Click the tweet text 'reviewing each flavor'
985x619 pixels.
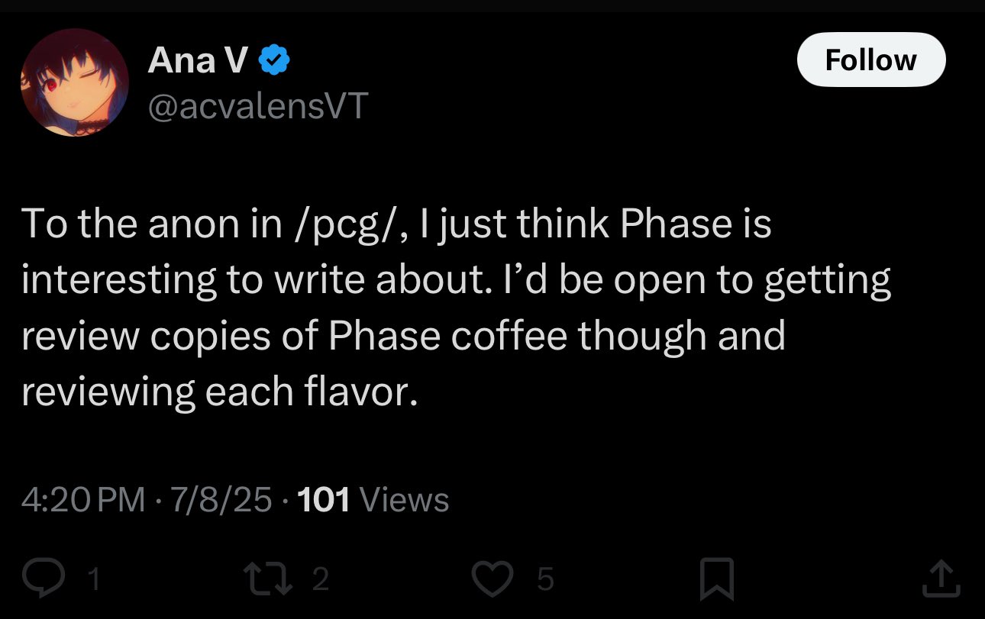click(x=220, y=392)
